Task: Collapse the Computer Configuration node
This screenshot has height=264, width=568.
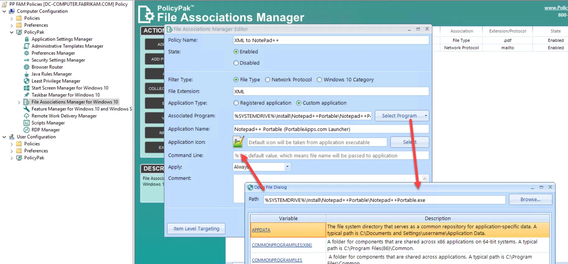Action: pos(4,11)
